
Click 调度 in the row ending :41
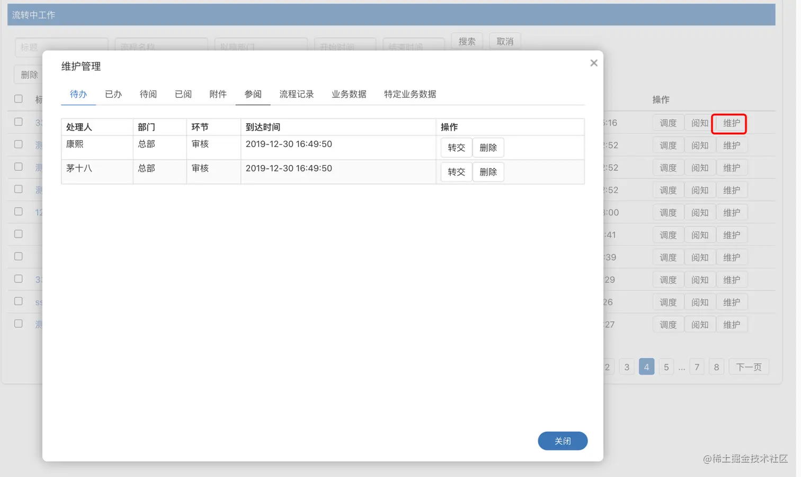[x=668, y=235]
